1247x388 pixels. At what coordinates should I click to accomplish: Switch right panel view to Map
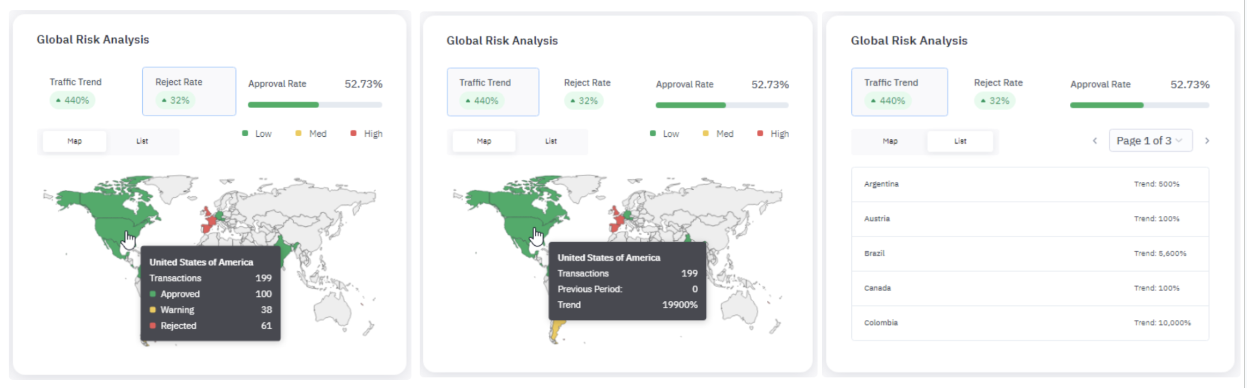pyautogui.click(x=889, y=141)
